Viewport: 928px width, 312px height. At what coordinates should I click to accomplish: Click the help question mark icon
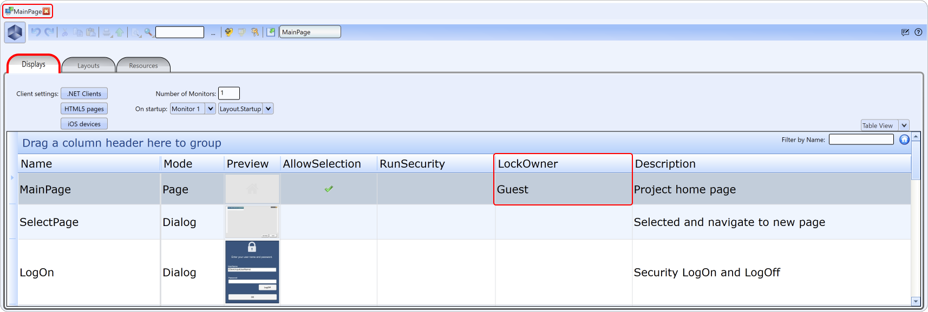click(918, 32)
